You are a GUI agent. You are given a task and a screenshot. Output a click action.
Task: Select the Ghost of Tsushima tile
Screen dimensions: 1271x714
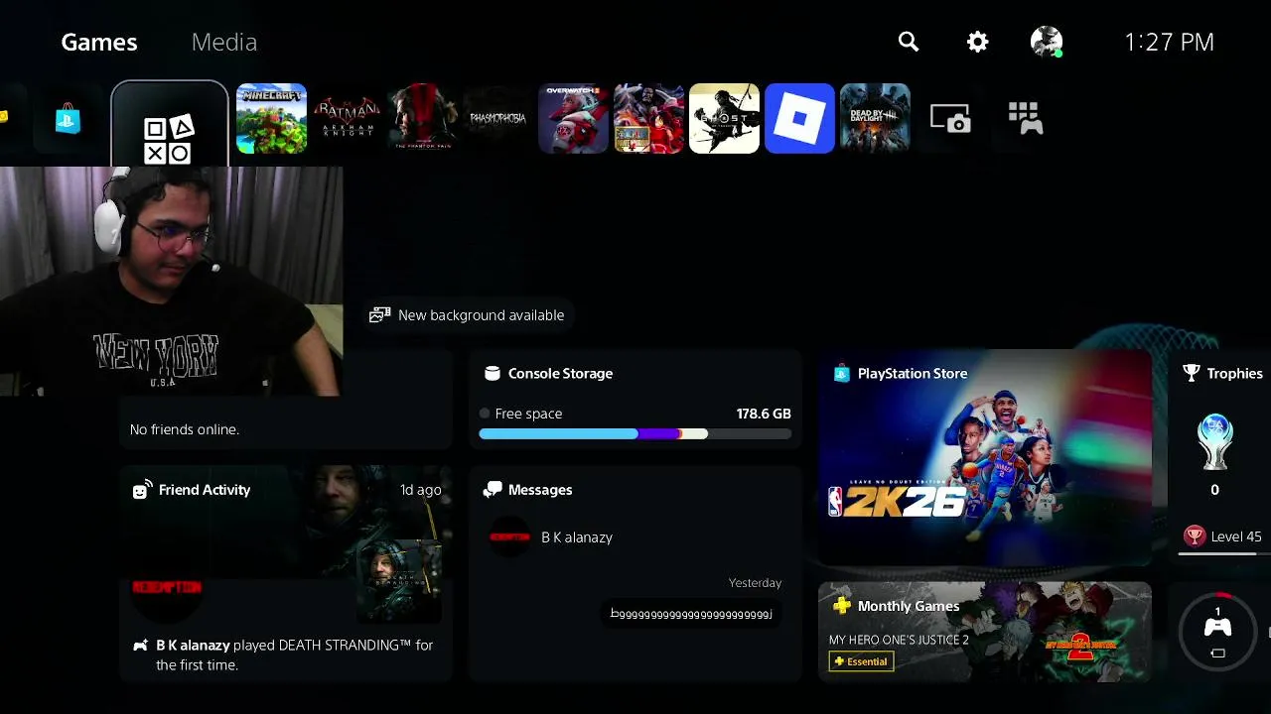pos(724,118)
